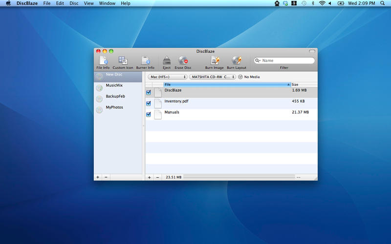This screenshot has width=391, height=244.
Task: Open the Window menu
Action: 107,3
